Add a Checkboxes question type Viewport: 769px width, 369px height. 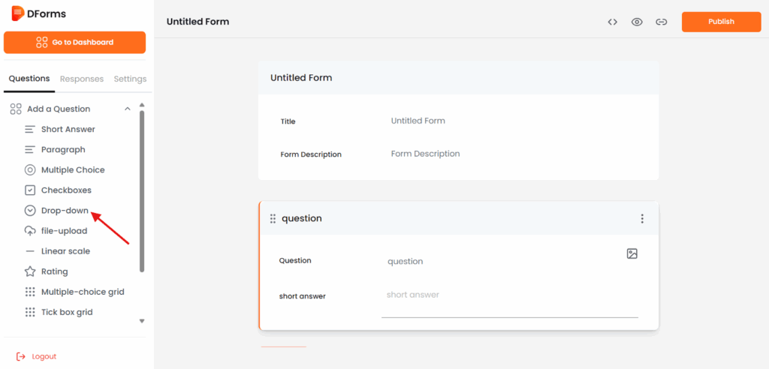[x=66, y=190]
